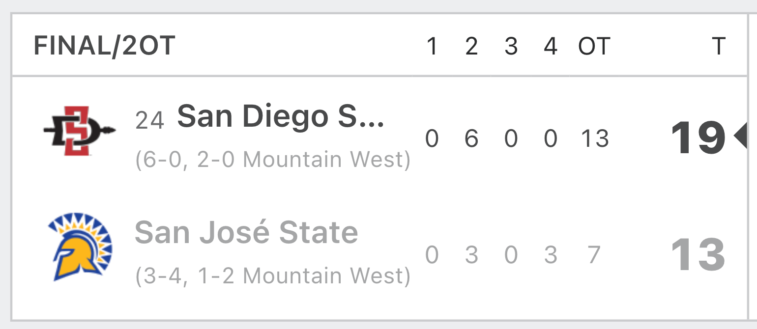757x329 pixels.
Task: Select San José State's total score 13
Action: [x=698, y=254]
